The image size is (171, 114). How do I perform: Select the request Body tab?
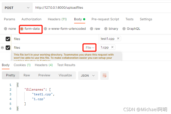pos(80,19)
